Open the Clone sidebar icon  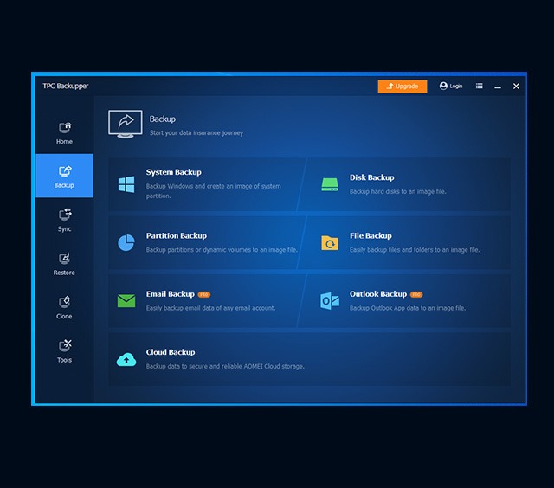(x=65, y=302)
